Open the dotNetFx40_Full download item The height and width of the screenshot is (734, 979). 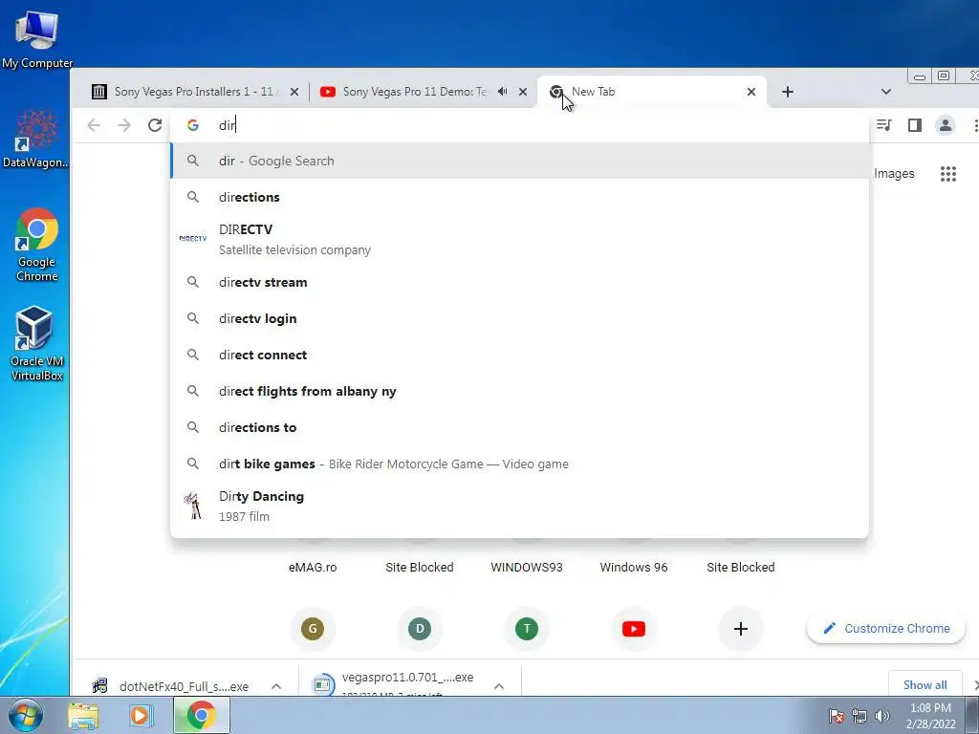point(172,686)
